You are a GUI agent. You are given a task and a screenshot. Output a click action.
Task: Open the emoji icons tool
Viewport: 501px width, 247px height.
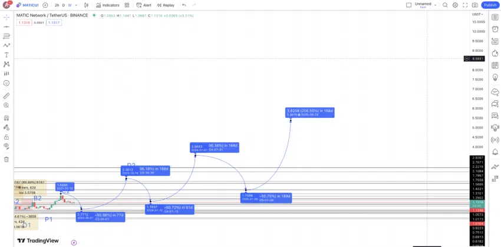pos(6,83)
